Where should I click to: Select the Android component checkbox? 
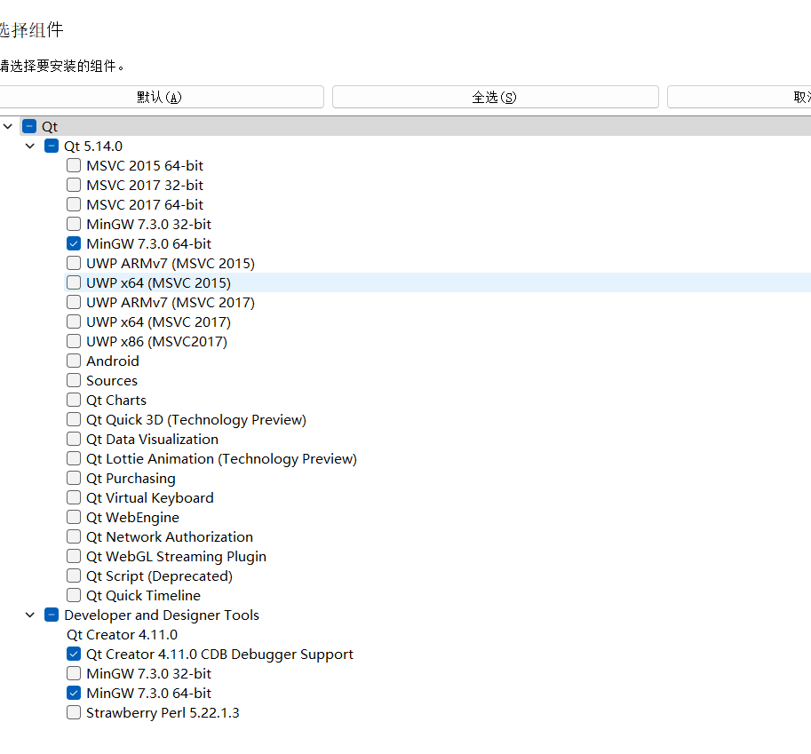tap(74, 361)
